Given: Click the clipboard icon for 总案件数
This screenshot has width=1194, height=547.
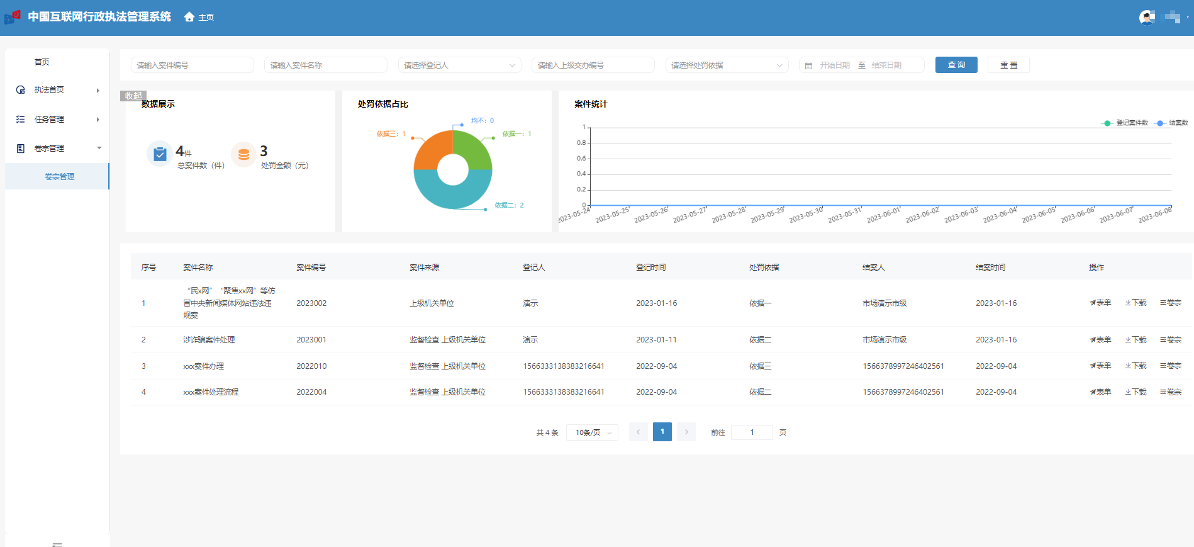Looking at the screenshot, I should [x=160, y=154].
